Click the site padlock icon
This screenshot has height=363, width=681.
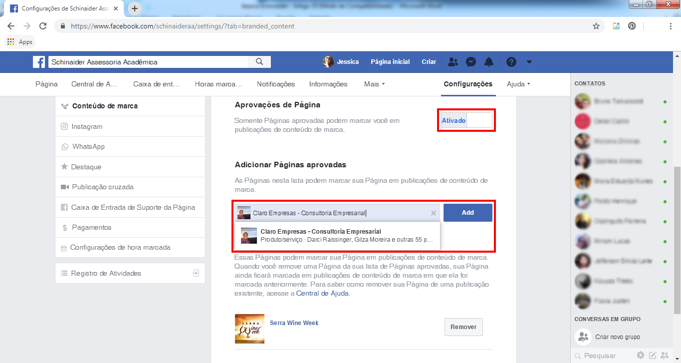[63, 26]
